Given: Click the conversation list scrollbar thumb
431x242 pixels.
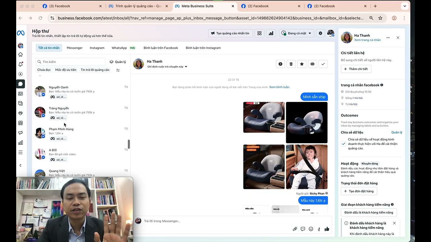Looking at the screenshot, I should [x=129, y=144].
